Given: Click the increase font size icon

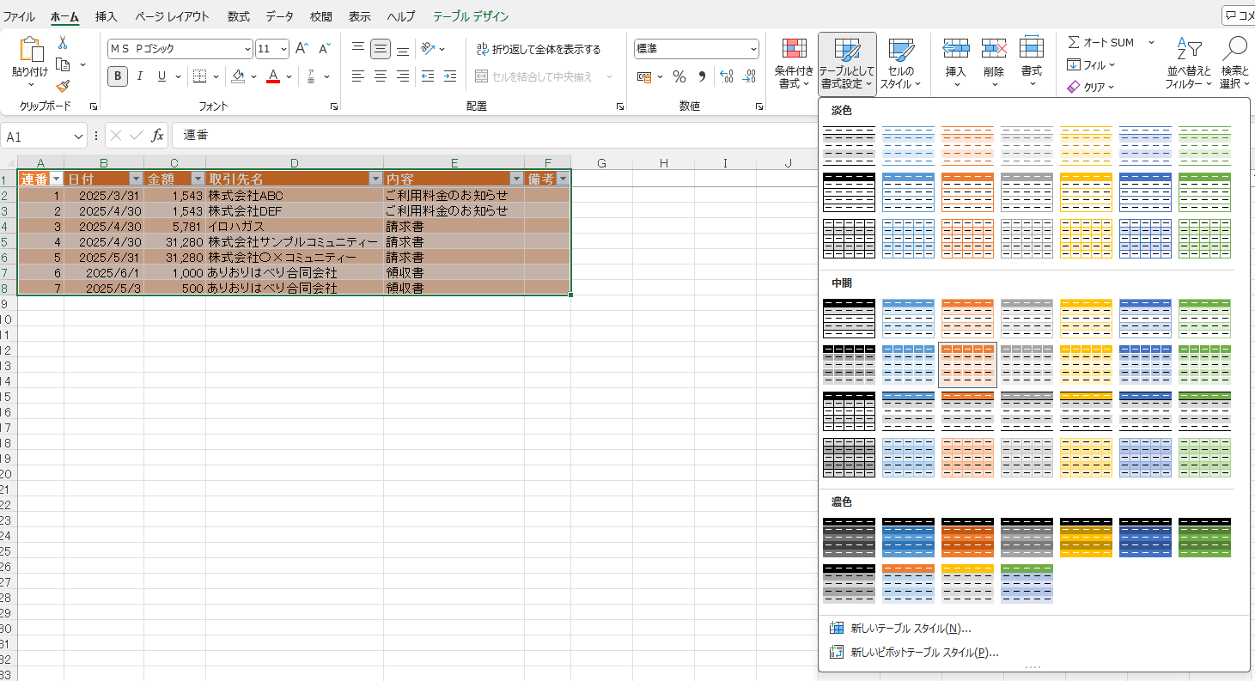Looking at the screenshot, I should point(302,49).
